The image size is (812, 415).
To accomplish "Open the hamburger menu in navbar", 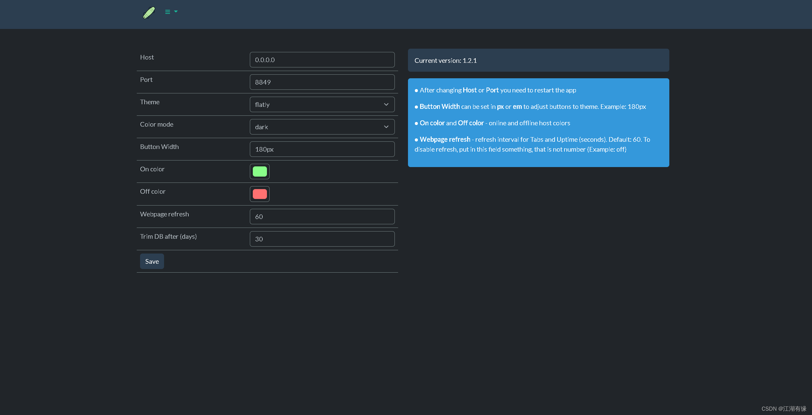I will [x=168, y=12].
